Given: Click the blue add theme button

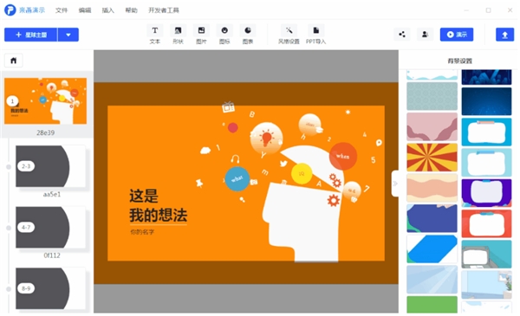Looking at the screenshot, I should (31, 35).
